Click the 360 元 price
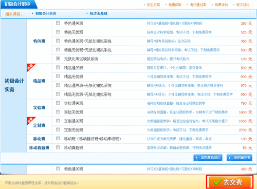 tap(247, 41)
